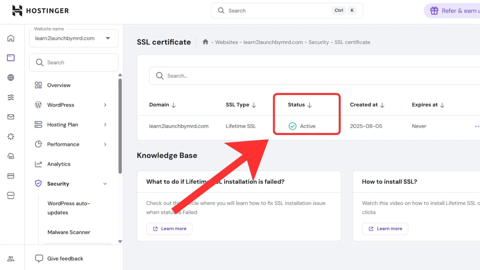The width and height of the screenshot is (480, 270).
Task: Click the Overview grid icon
Action: (x=38, y=85)
